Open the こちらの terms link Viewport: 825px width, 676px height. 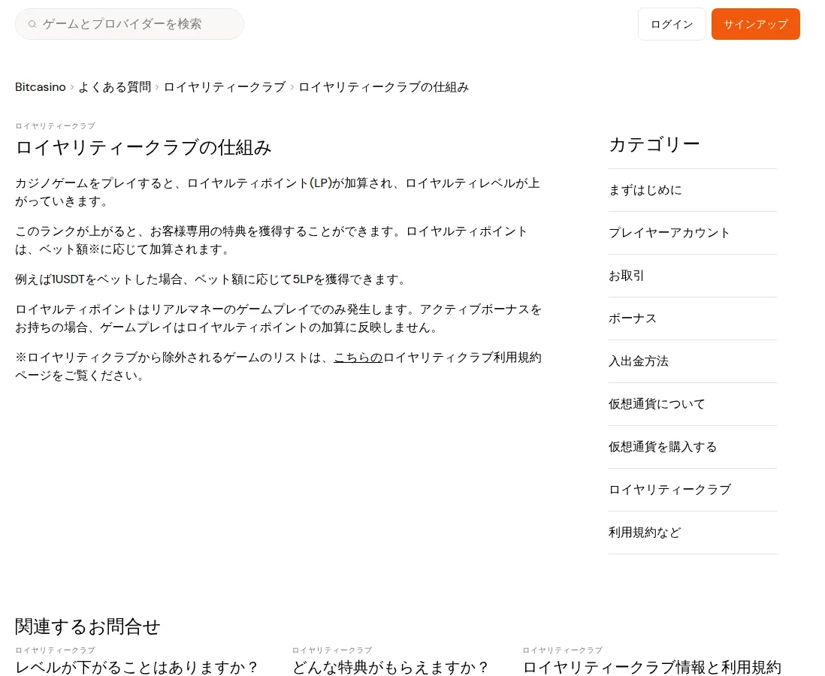(x=358, y=358)
